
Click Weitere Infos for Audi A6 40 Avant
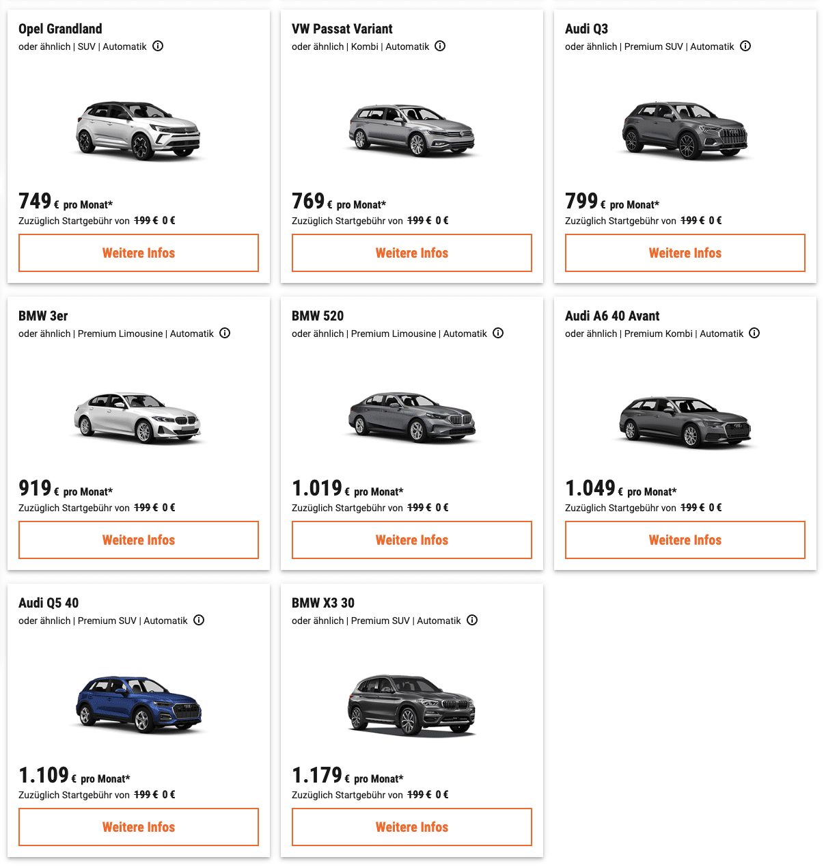pos(685,540)
